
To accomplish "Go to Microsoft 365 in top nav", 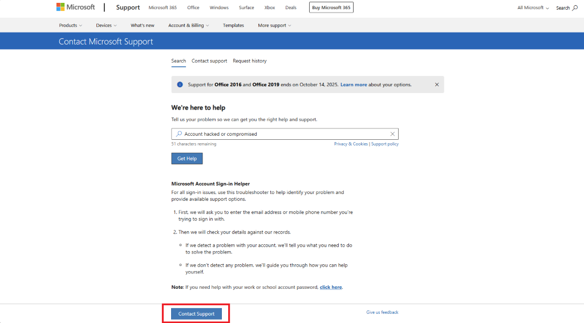I will coord(163,7).
